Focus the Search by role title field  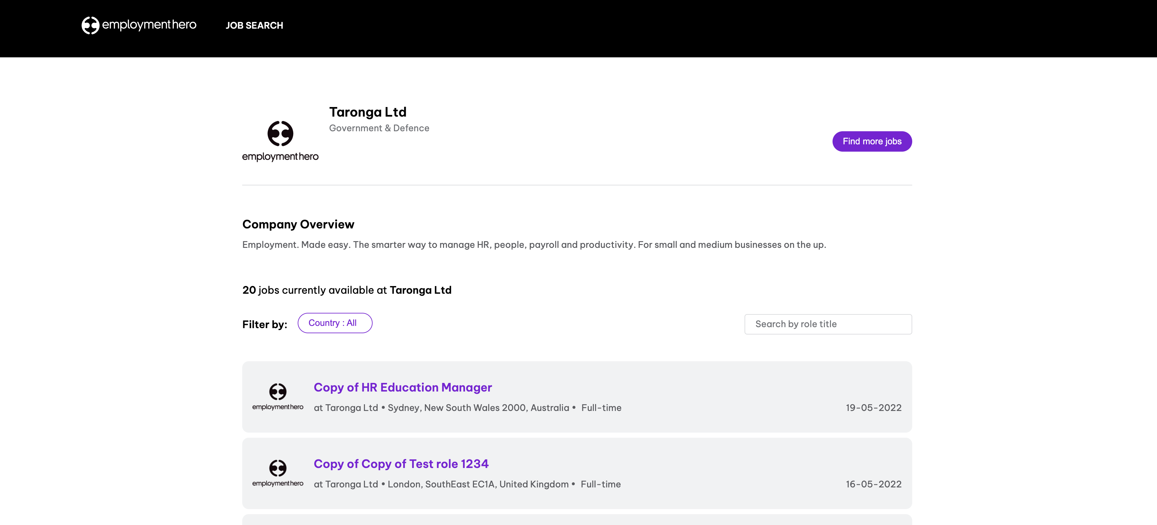(828, 324)
